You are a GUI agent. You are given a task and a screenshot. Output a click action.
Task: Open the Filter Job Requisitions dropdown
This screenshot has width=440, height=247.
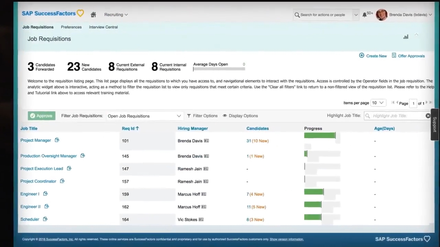point(144,116)
